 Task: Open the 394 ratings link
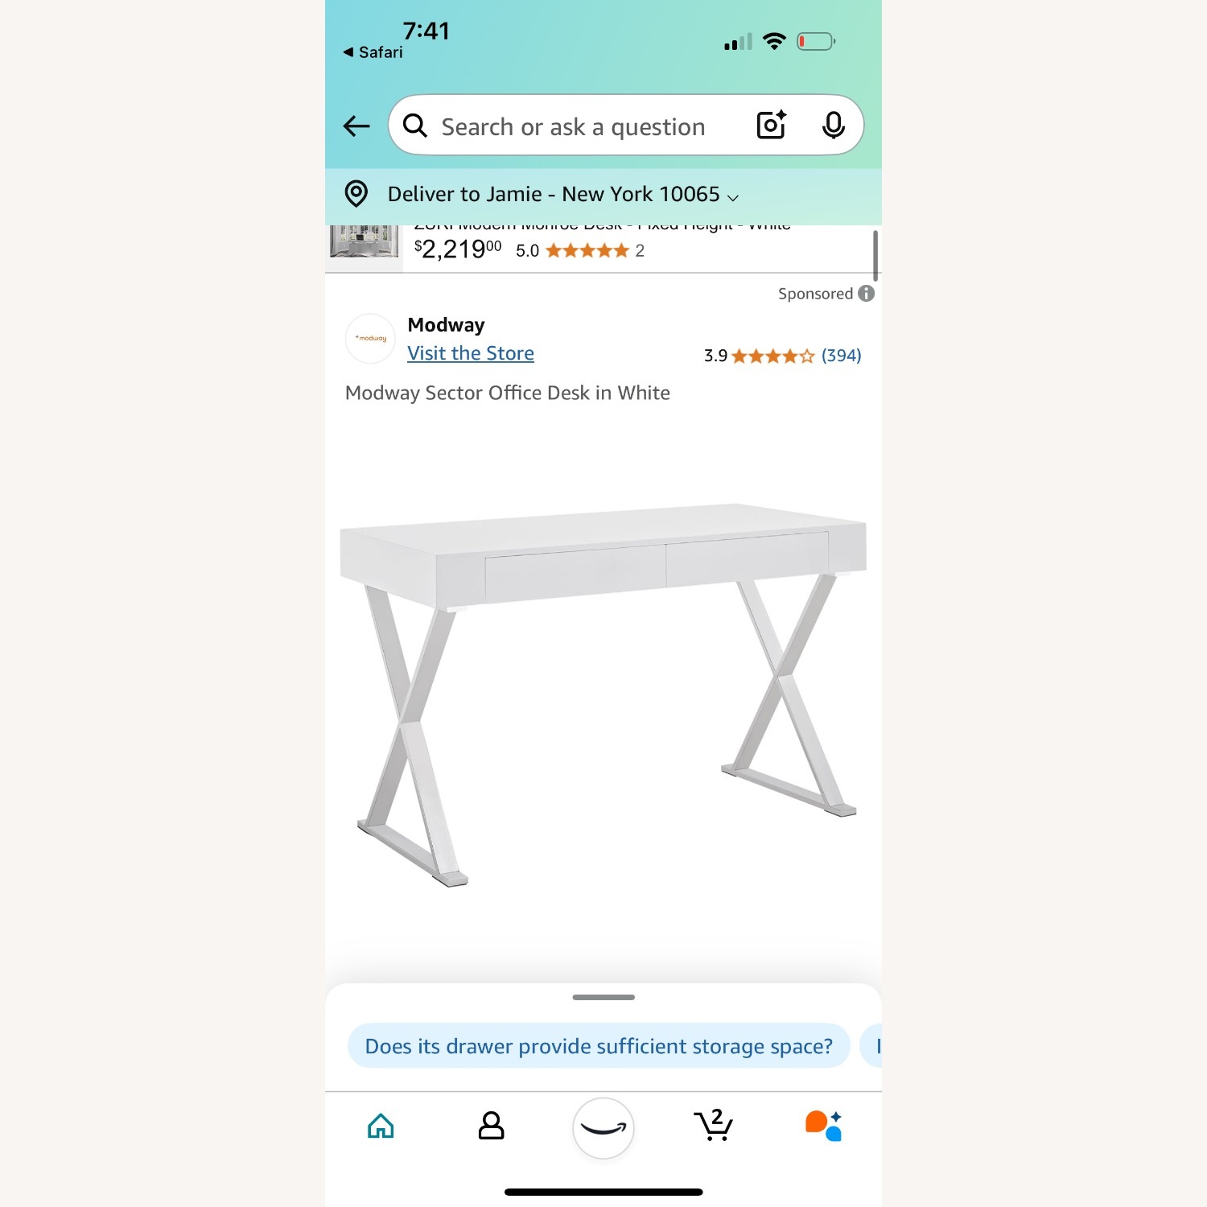(841, 356)
